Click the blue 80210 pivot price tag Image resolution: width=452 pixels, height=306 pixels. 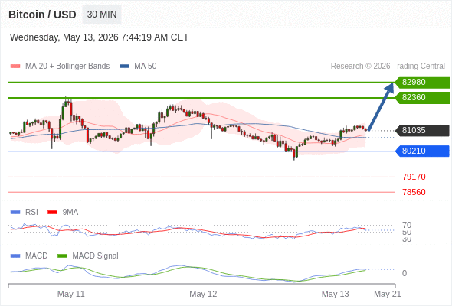pyautogui.click(x=422, y=151)
